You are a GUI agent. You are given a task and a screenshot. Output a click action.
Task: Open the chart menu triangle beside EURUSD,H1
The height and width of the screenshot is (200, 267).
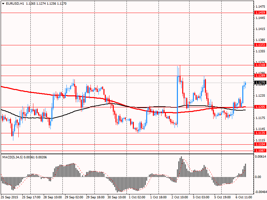[x=3, y=4]
